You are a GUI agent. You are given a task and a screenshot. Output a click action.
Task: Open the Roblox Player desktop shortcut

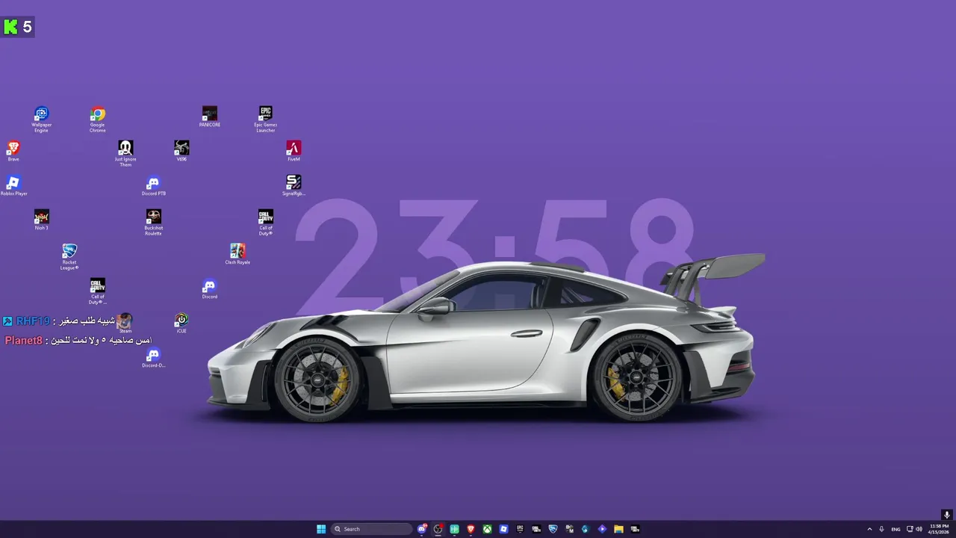13,185
